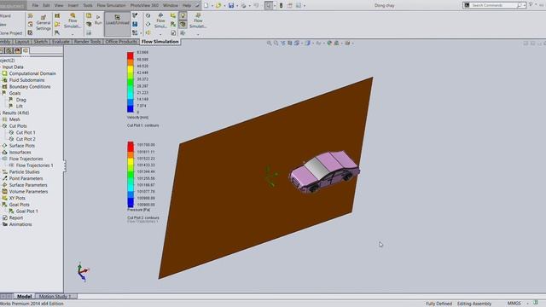Open Search Commands dropdown arrow

524,5
